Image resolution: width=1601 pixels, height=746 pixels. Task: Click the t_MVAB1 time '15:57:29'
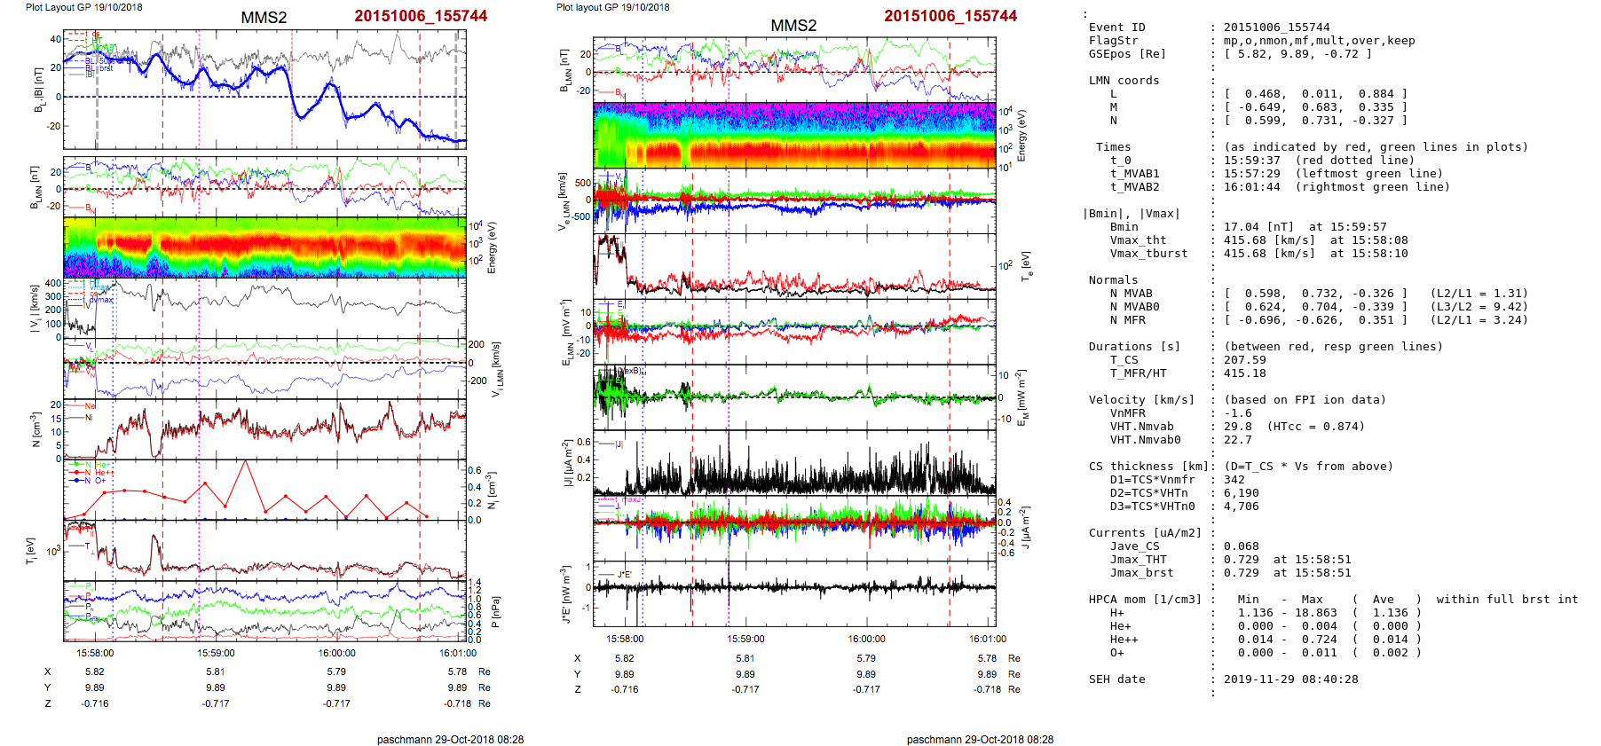[x=1252, y=174]
